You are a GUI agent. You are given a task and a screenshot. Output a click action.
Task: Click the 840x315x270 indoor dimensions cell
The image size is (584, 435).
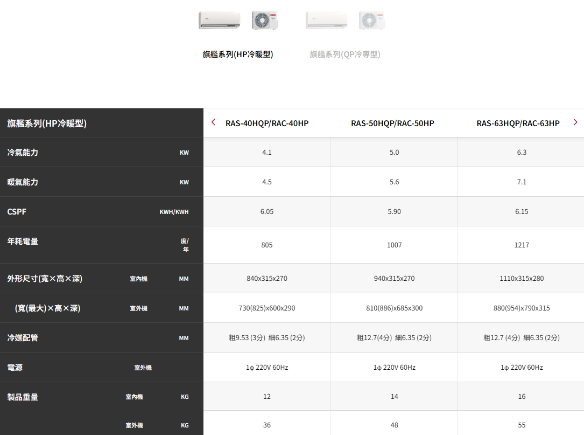(267, 279)
